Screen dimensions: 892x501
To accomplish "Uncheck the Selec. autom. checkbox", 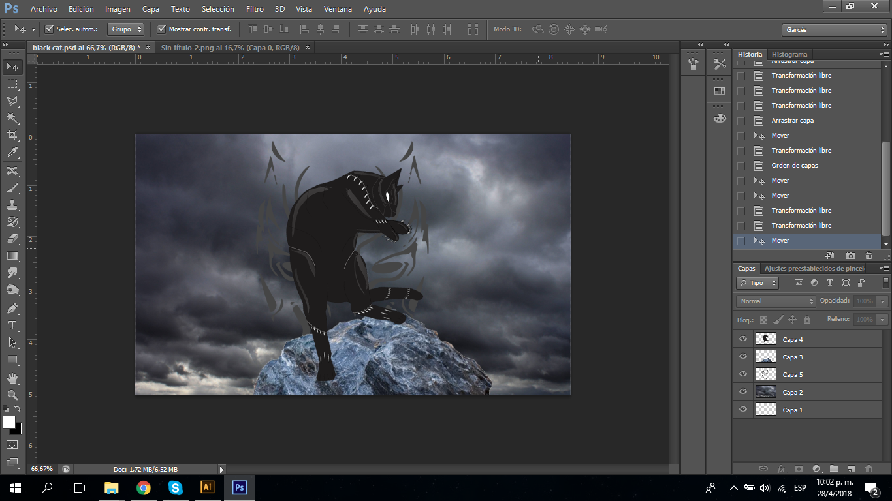I will tap(50, 29).
